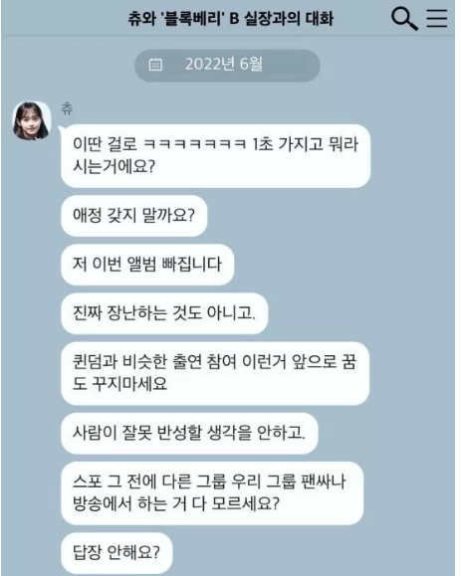
Task: Select the bubble 애정 갖지 말까요?
Action: [x=134, y=216]
